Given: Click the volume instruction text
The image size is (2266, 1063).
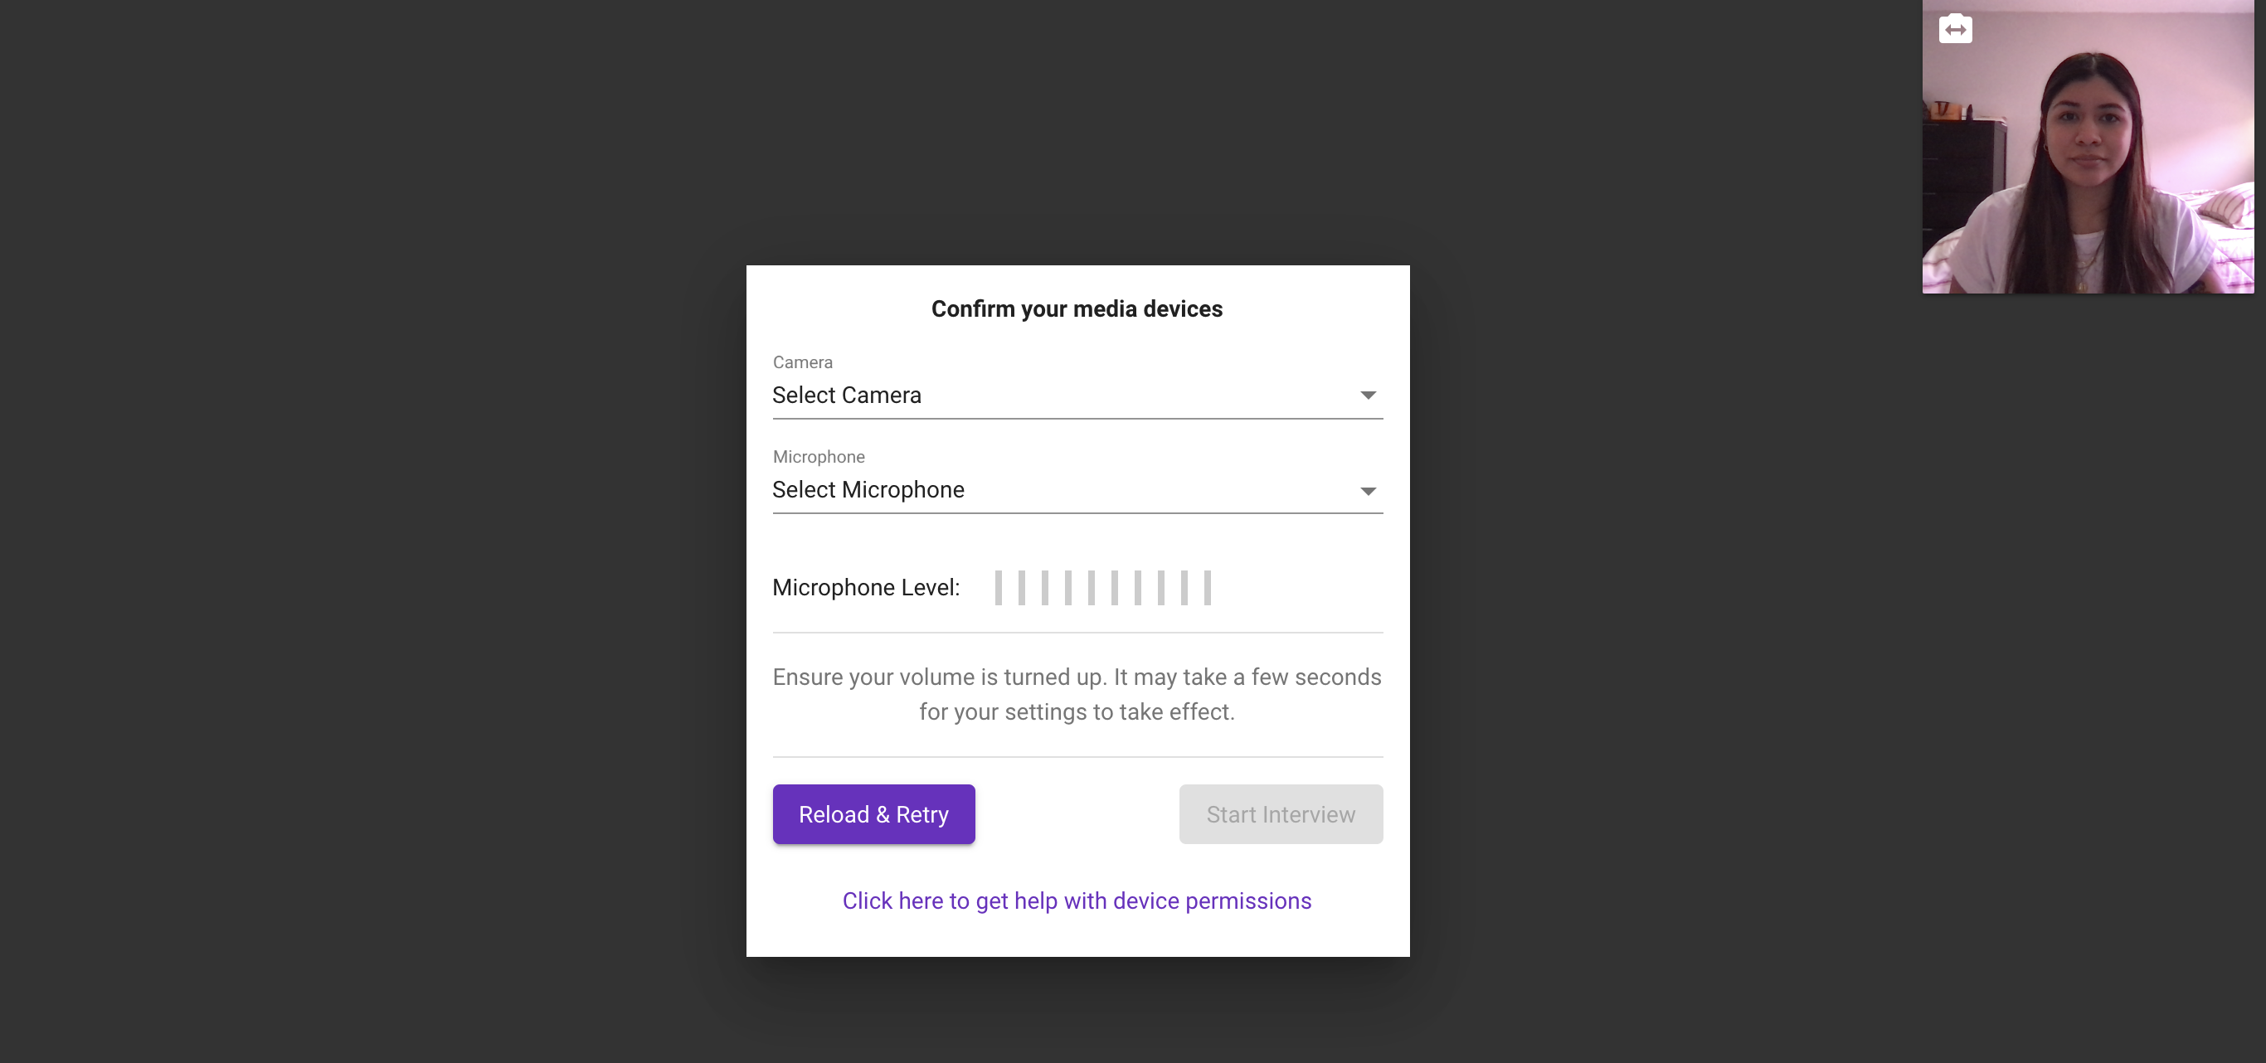Looking at the screenshot, I should (x=1077, y=695).
